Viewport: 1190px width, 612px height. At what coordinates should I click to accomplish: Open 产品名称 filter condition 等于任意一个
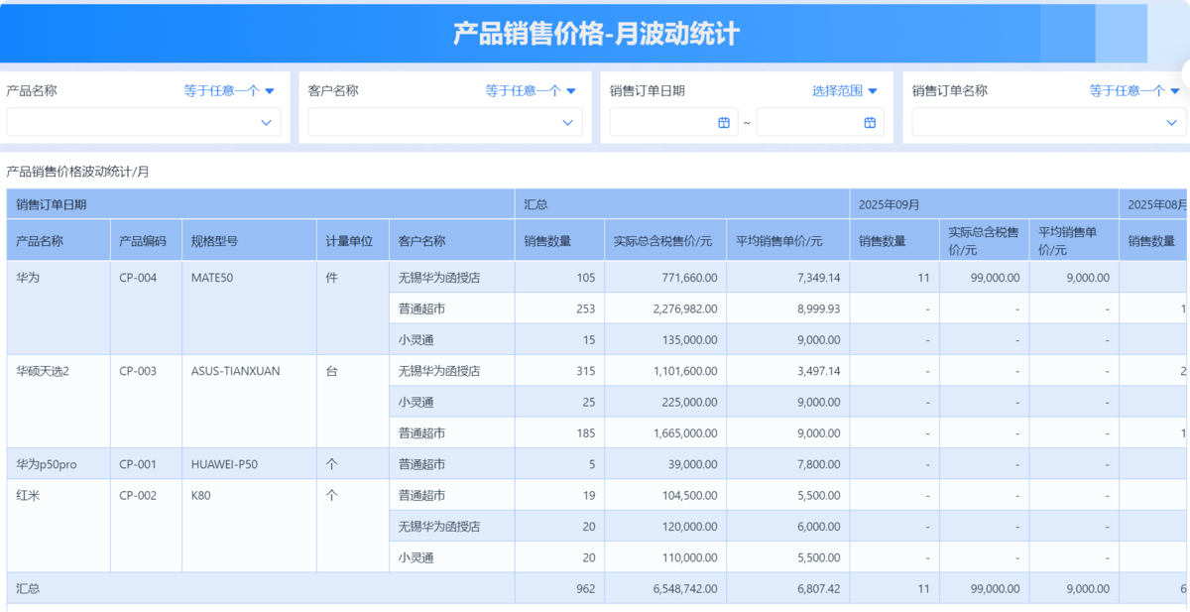[229, 90]
